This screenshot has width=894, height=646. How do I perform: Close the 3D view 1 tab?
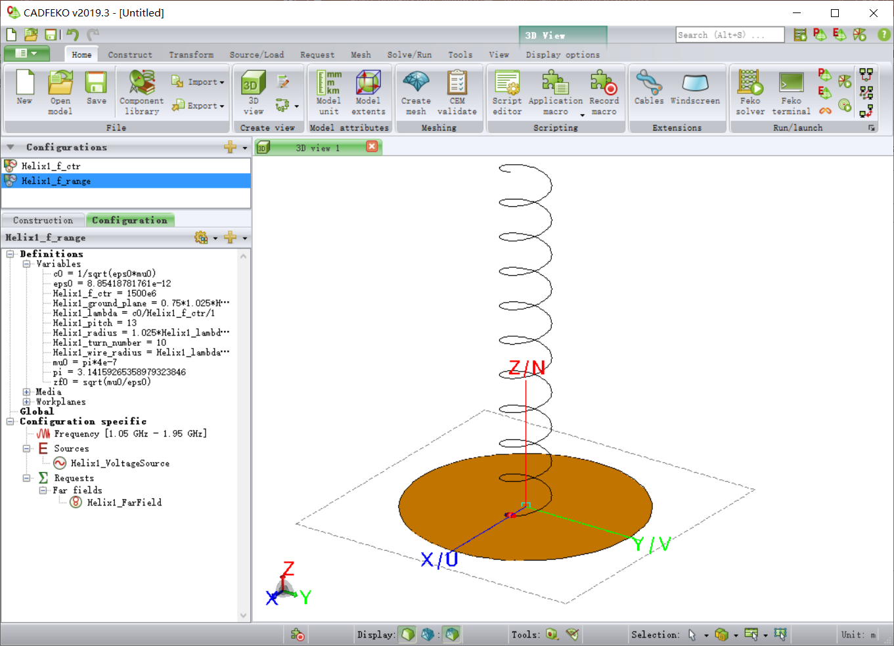(372, 147)
